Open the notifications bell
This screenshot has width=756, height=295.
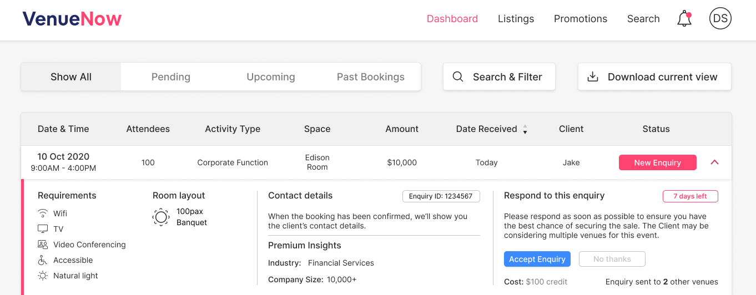click(x=684, y=19)
